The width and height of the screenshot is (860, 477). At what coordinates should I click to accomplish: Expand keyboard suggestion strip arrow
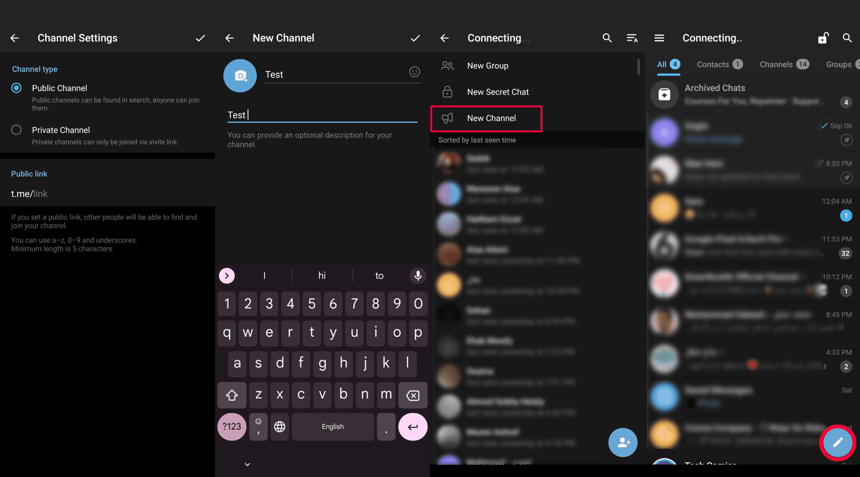(x=227, y=276)
